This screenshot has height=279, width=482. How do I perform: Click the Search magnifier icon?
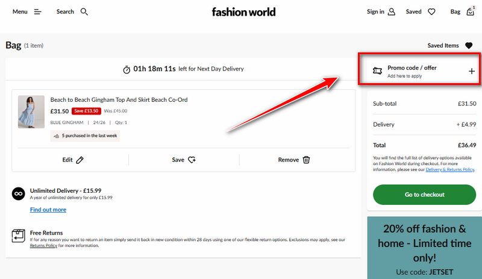click(x=84, y=11)
